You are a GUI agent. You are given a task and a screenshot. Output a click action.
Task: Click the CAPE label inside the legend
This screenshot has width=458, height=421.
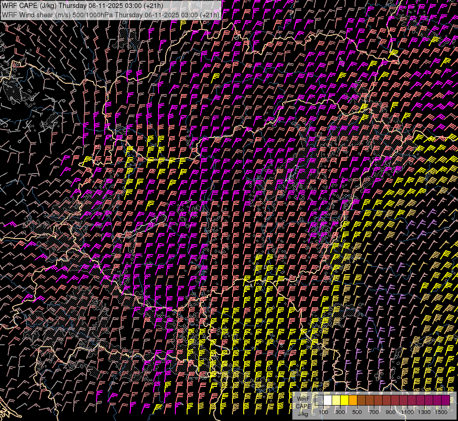(x=303, y=406)
